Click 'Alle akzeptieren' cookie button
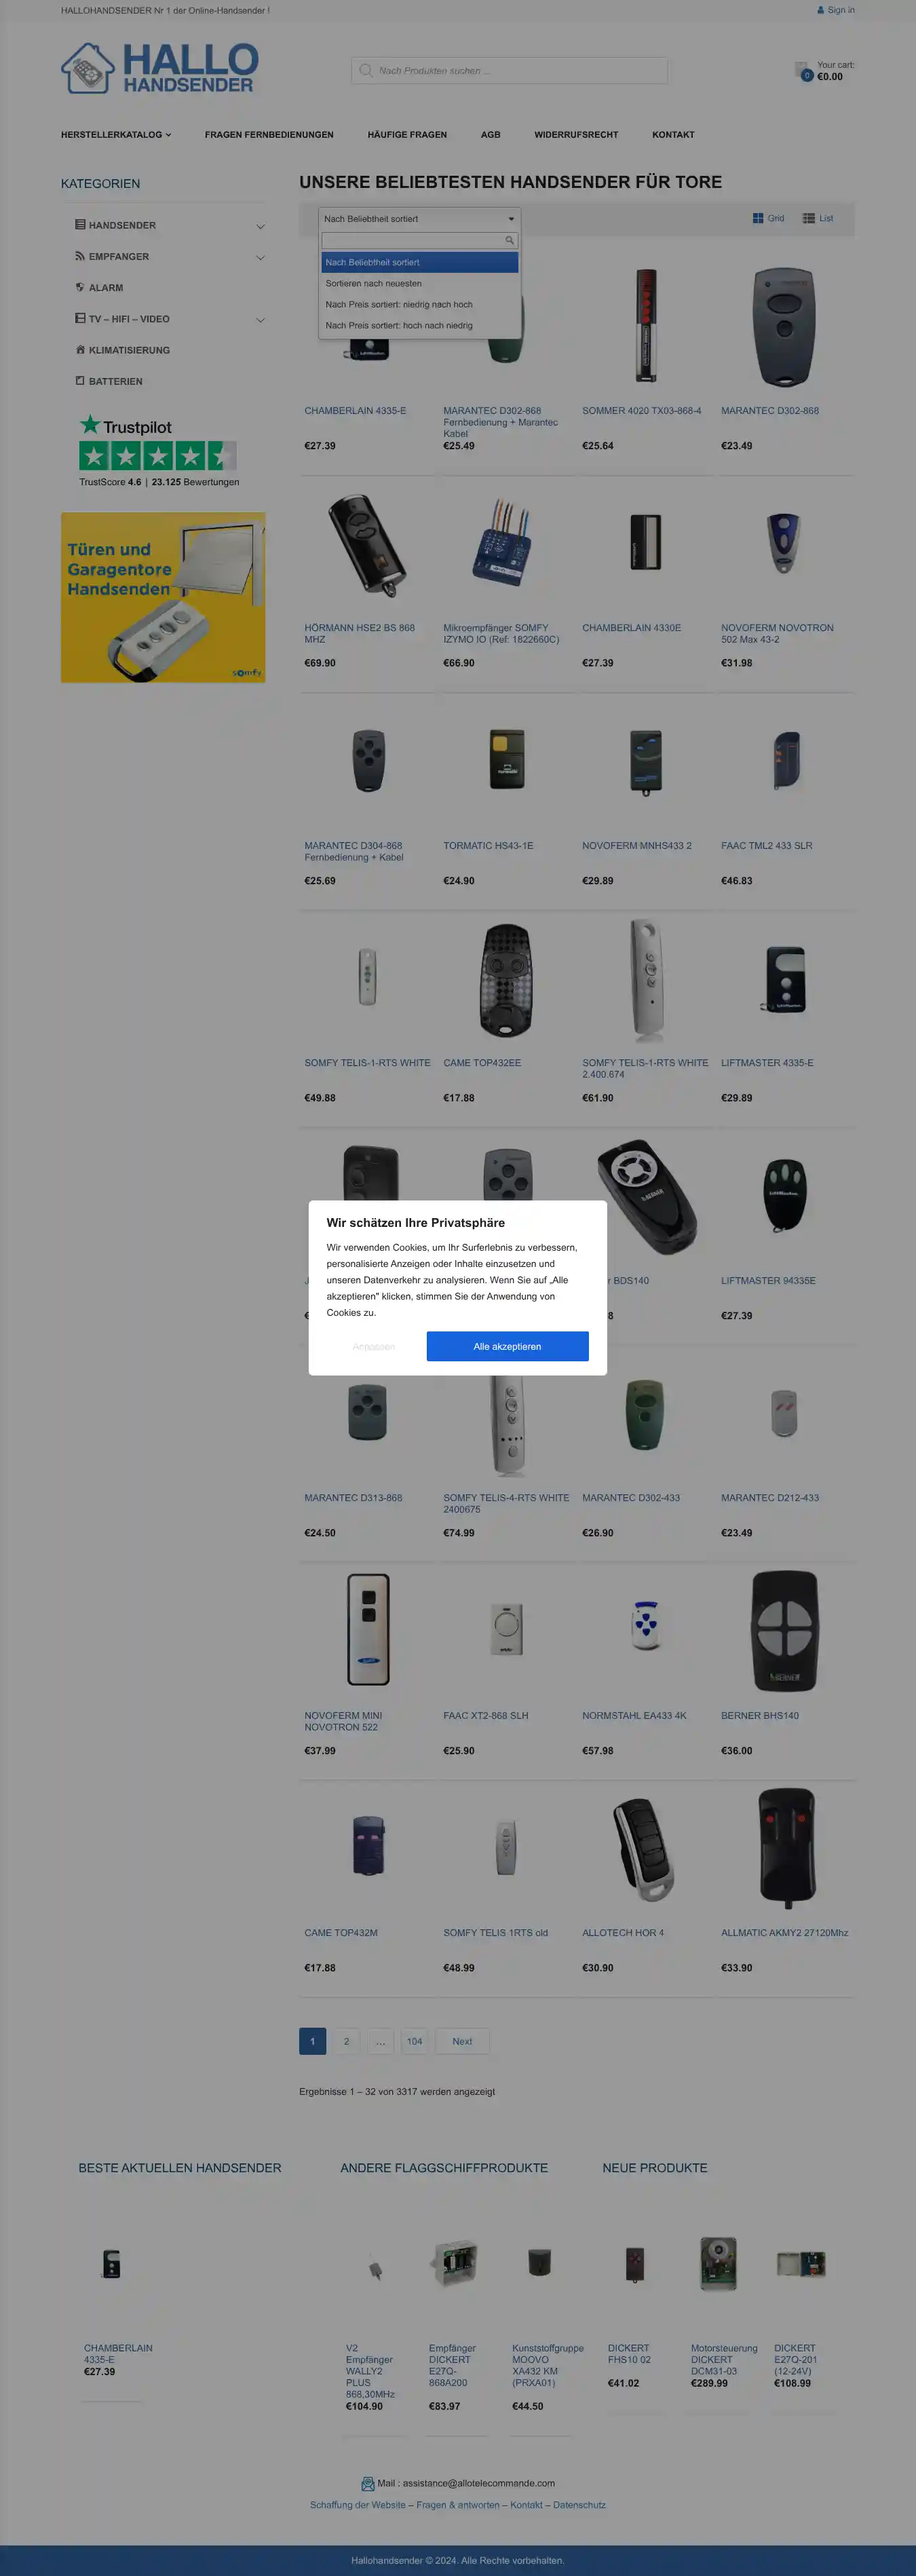The image size is (916, 2576). [x=507, y=1346]
